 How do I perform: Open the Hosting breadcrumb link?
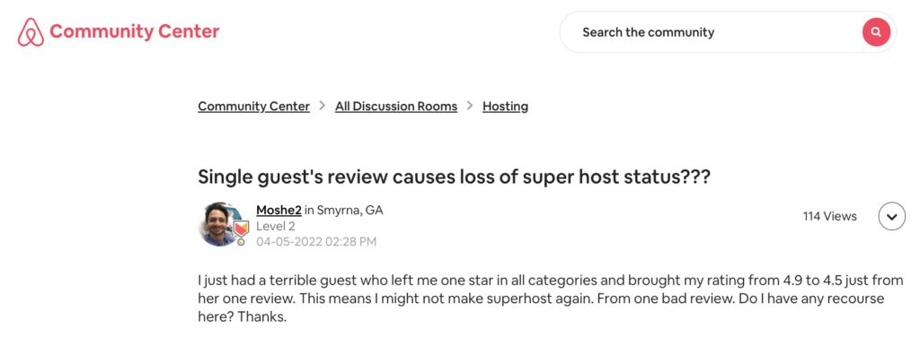(x=505, y=106)
